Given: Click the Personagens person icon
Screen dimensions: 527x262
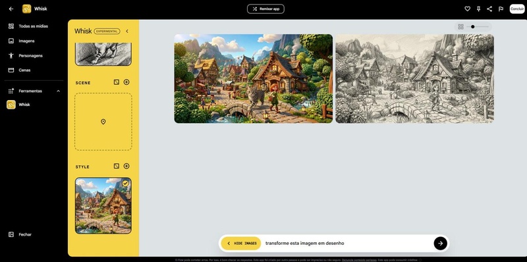Looking at the screenshot, I should click(x=11, y=56).
